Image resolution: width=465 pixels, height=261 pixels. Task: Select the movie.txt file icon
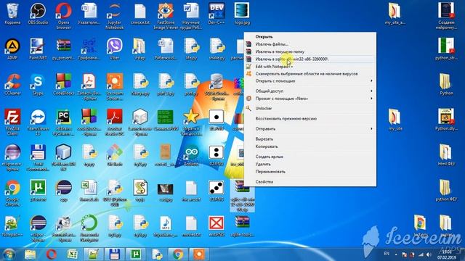pyautogui.click(x=191, y=226)
